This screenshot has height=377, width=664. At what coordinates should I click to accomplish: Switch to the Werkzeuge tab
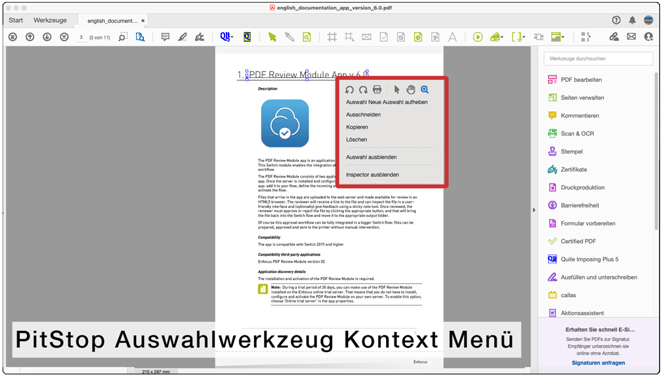click(50, 20)
